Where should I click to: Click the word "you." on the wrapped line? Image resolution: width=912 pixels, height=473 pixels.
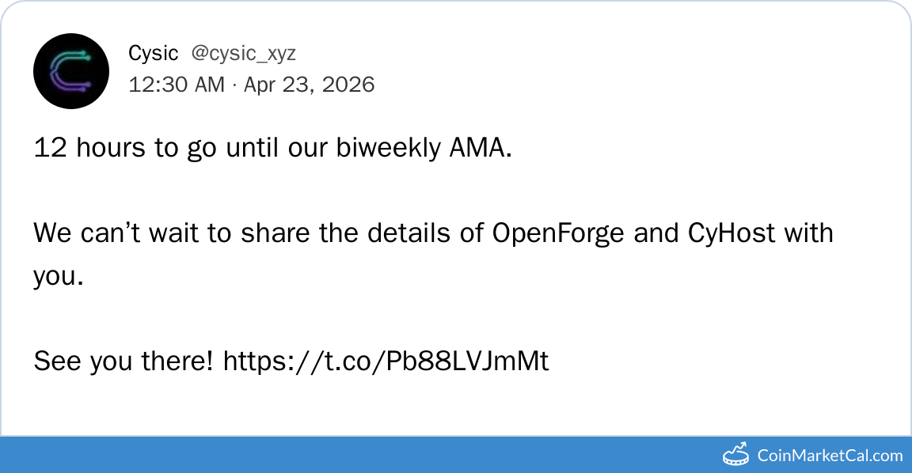[x=58, y=276]
